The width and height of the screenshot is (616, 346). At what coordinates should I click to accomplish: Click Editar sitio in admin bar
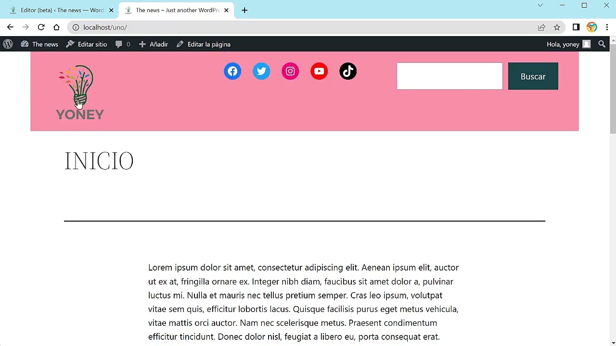(x=87, y=44)
